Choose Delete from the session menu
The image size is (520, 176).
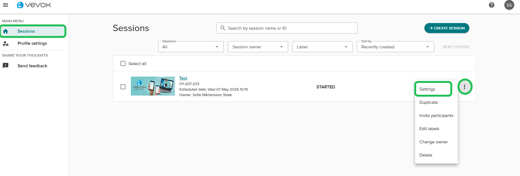tap(426, 155)
